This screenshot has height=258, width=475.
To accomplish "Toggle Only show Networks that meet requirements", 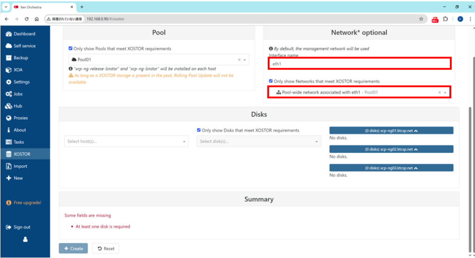I will [x=271, y=82].
